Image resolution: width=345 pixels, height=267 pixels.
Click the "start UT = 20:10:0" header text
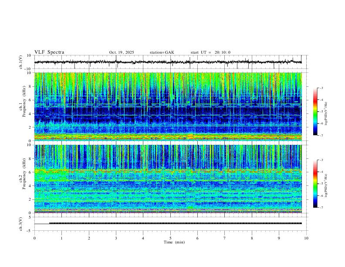click(x=210, y=52)
